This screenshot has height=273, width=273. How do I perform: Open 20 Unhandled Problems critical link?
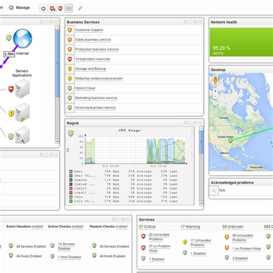click(159, 237)
